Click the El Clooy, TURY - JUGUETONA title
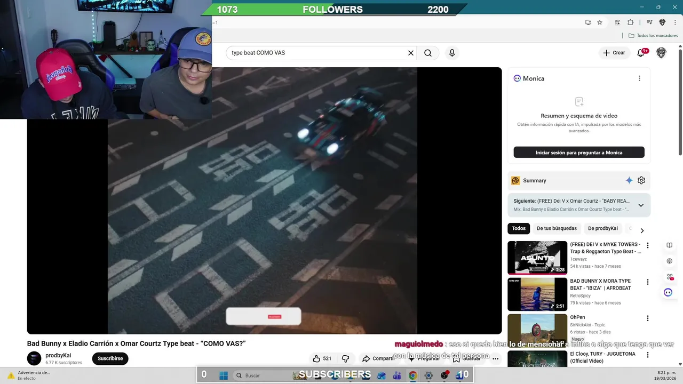Image resolution: width=683 pixels, height=384 pixels. click(x=602, y=357)
